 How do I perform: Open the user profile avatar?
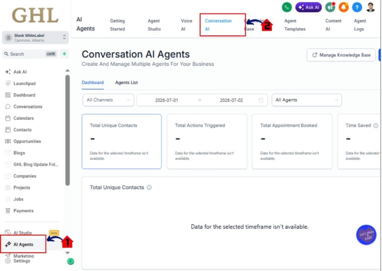coord(370,7)
